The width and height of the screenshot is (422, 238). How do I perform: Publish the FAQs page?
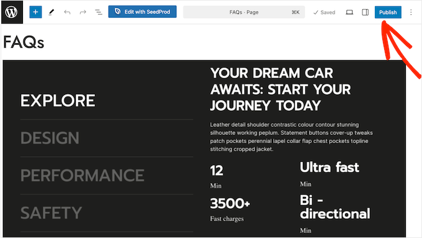tap(388, 12)
